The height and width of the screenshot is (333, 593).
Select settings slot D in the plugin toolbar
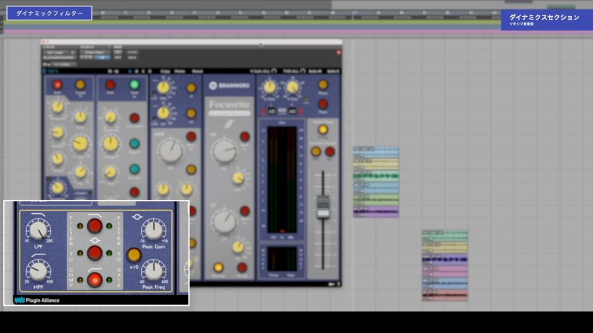(150, 71)
